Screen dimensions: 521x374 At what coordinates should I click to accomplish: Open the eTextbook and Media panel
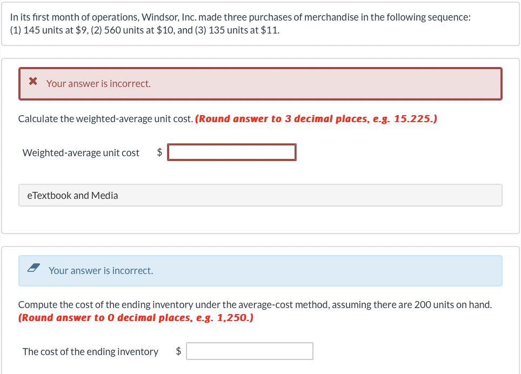[260, 195]
